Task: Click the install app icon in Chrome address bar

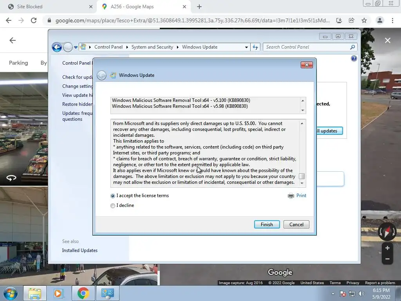Action: (339, 20)
